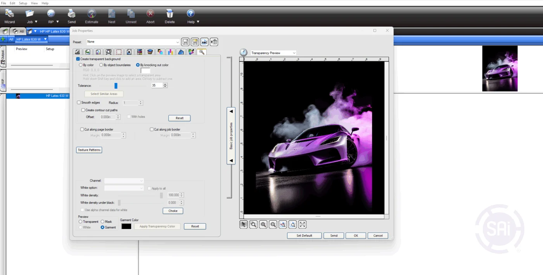
Task: Open the Edit menu
Action: pyautogui.click(x=12, y=3)
